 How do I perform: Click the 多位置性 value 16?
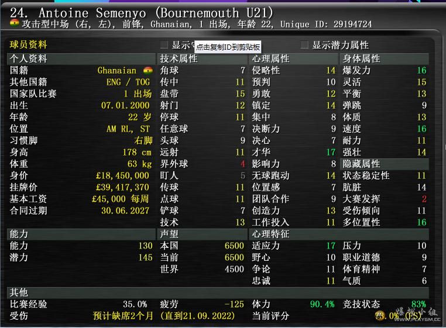click(421, 222)
